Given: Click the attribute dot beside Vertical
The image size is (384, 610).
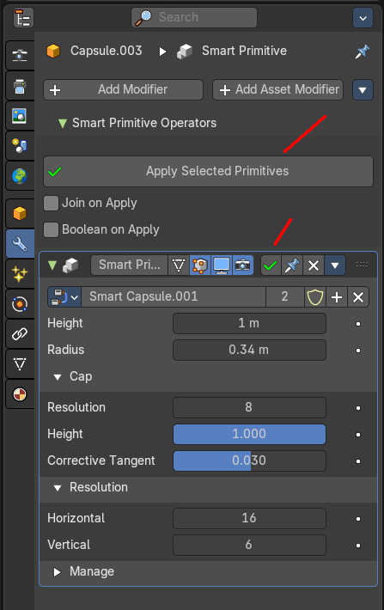Looking at the screenshot, I should pos(358,546).
